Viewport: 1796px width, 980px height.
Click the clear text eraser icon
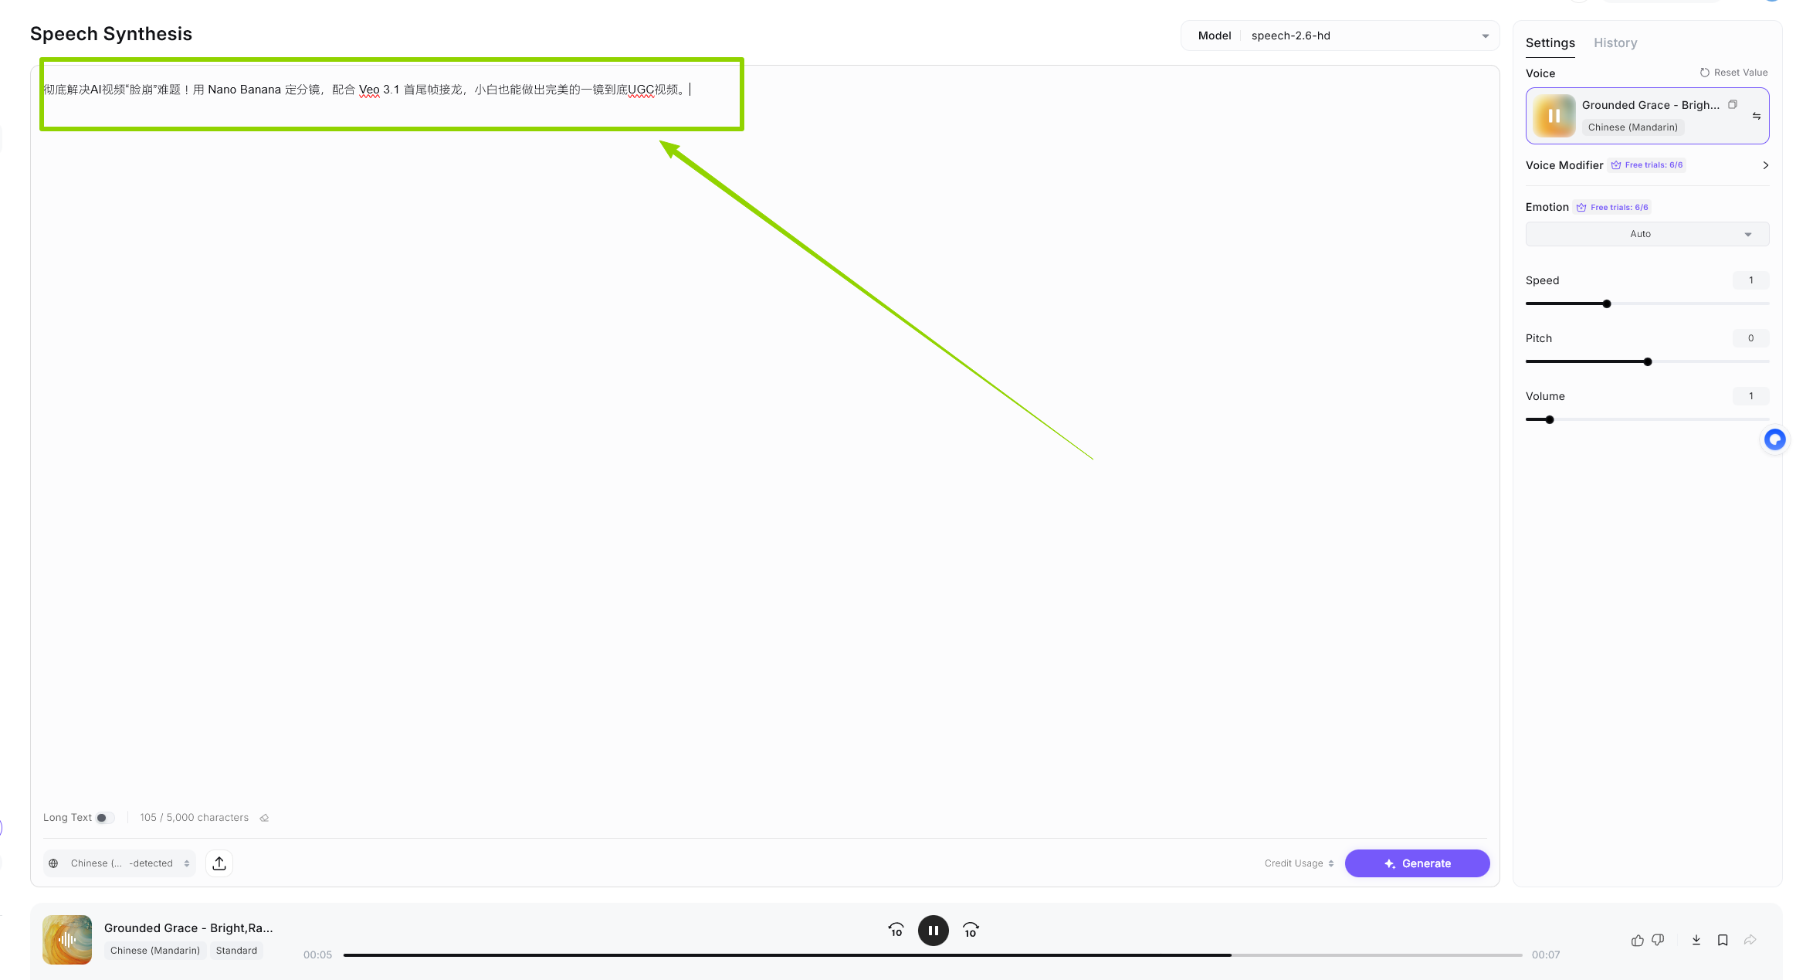[x=264, y=818]
